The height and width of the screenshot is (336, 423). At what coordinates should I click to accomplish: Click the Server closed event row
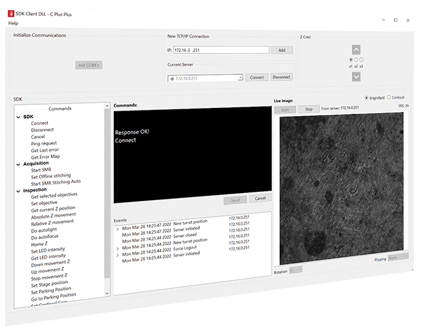[x=186, y=235]
